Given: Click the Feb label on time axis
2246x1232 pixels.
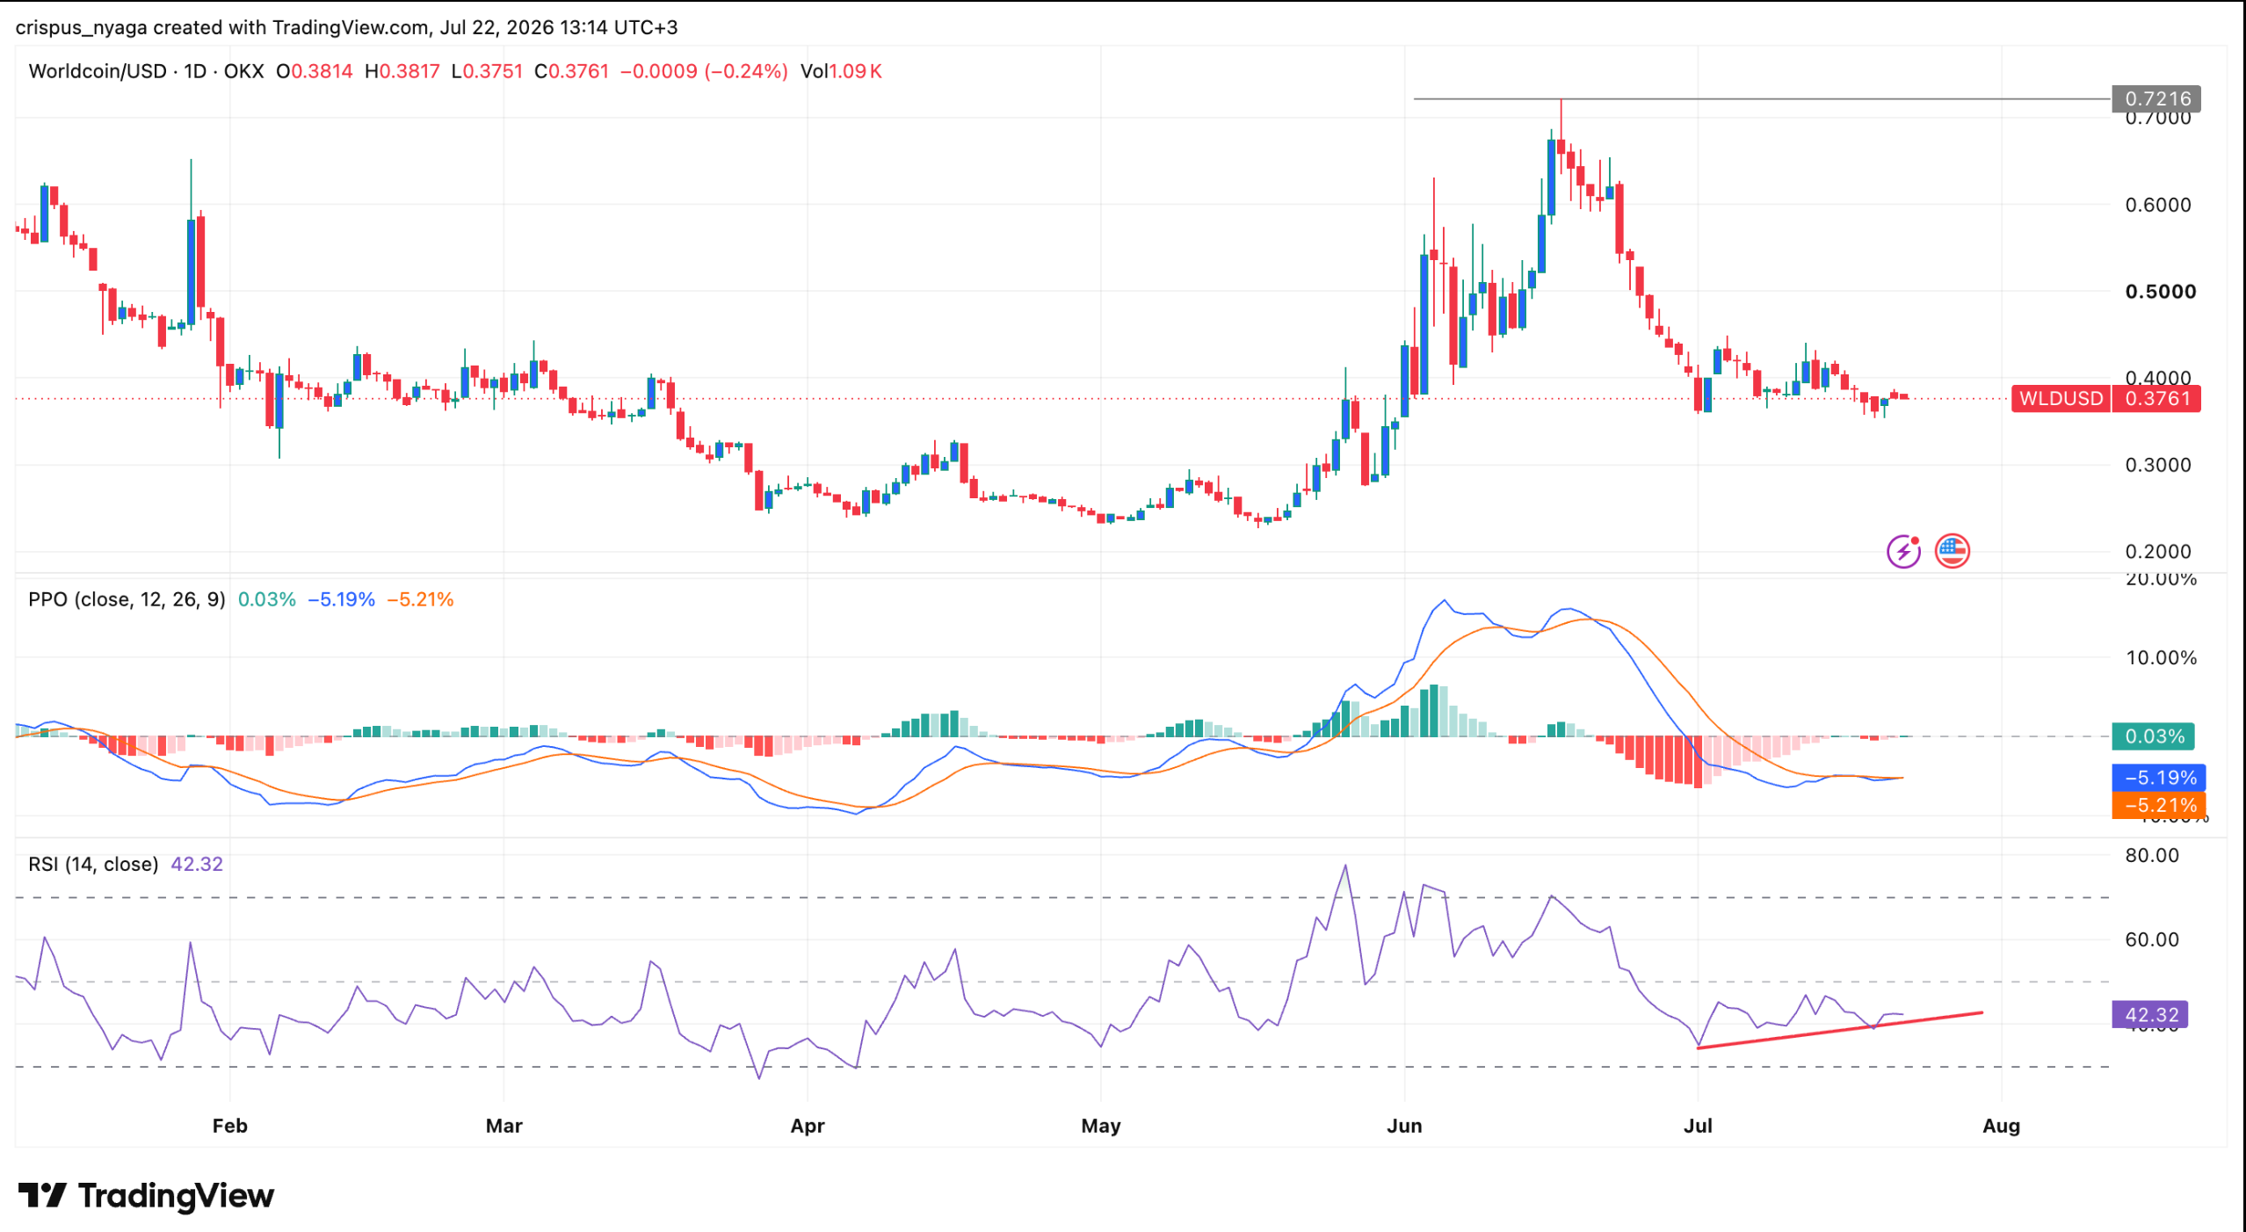Looking at the screenshot, I should (230, 1126).
